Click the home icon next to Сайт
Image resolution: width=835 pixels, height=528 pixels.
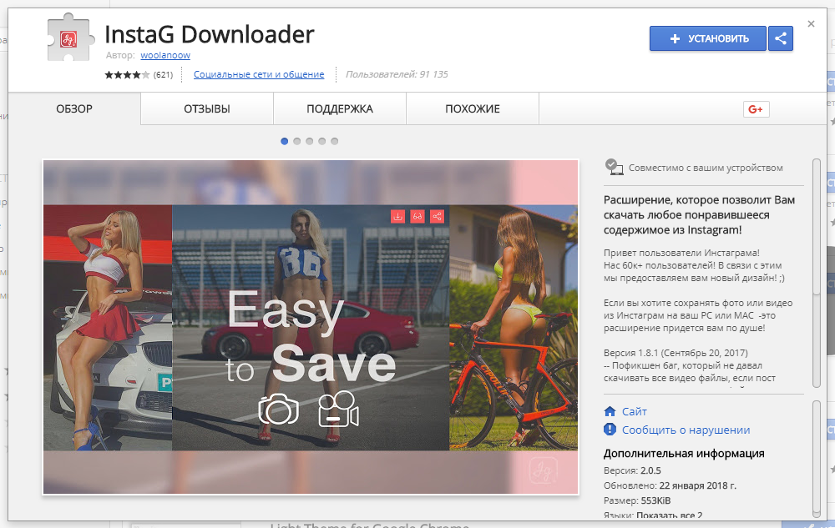tap(610, 411)
